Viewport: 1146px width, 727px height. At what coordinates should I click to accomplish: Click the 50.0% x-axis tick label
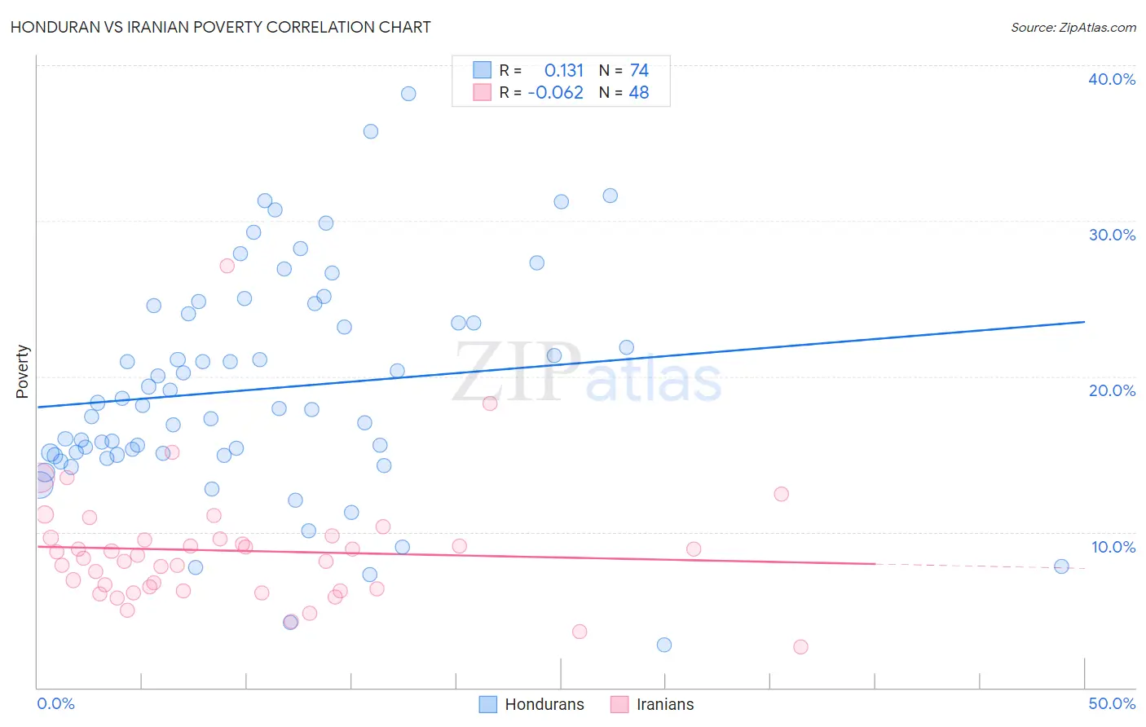coord(1112,703)
